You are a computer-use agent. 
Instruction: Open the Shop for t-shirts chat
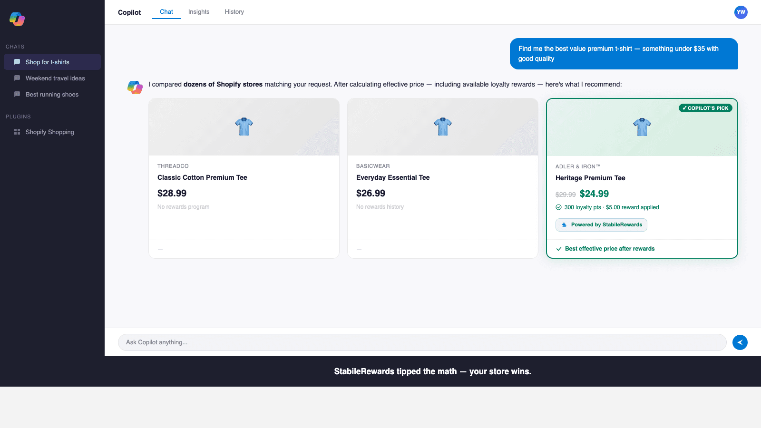coord(52,62)
